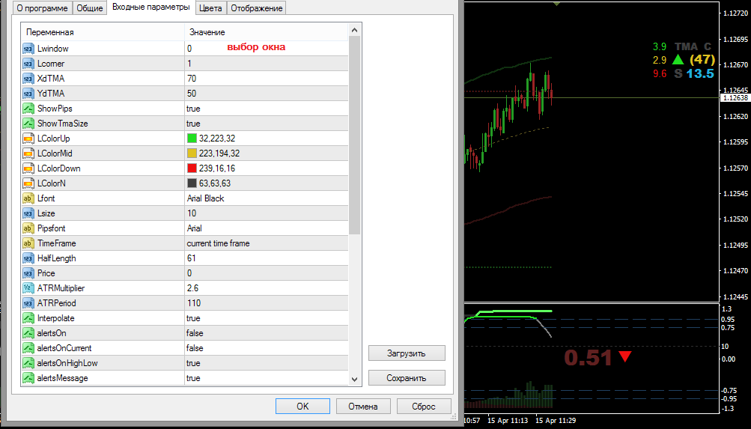Image resolution: width=751 pixels, height=429 pixels.
Task: Click the color icon beside LColorN
Action: click(28, 183)
